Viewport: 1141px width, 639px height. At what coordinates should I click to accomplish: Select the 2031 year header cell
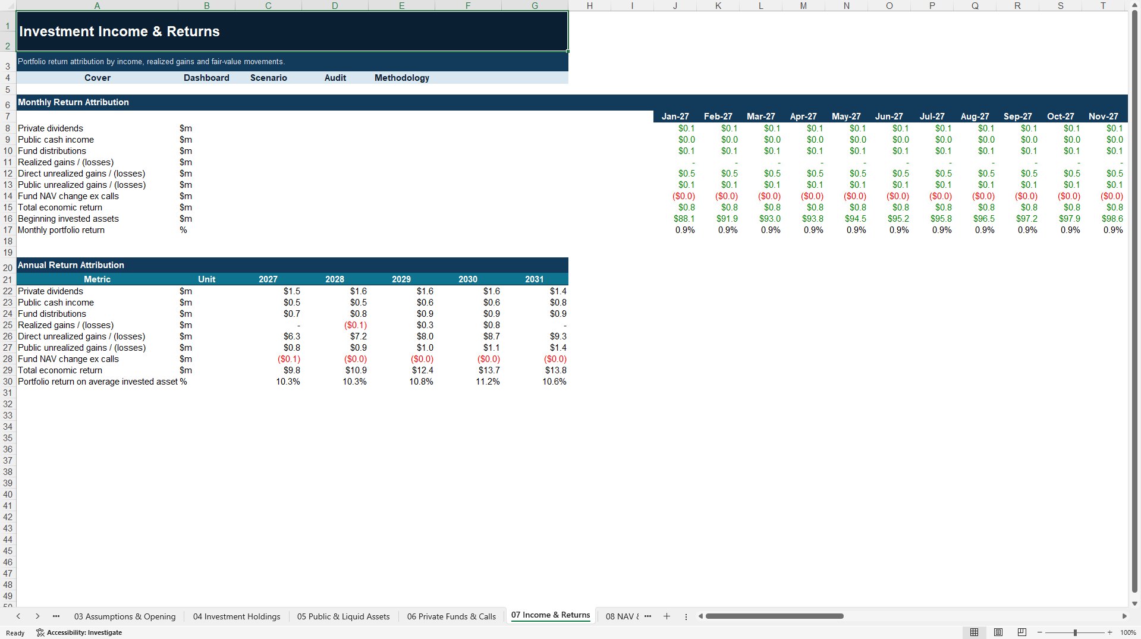pos(535,279)
